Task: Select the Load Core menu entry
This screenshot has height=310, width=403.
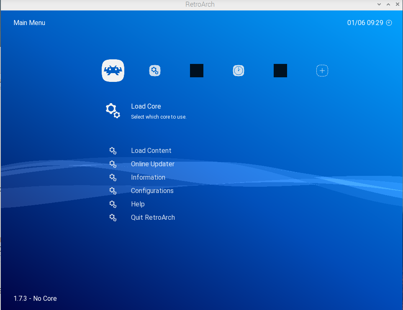Action: [x=146, y=107]
